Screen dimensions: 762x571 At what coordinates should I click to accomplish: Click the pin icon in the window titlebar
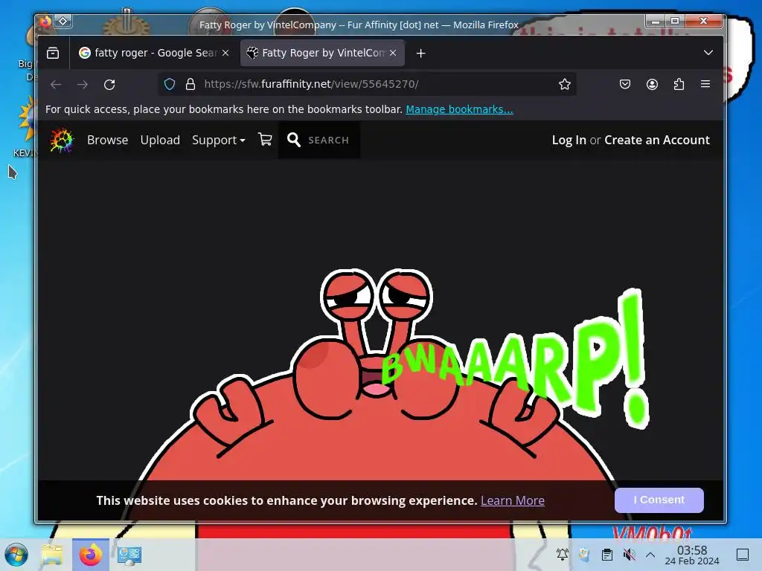click(63, 21)
